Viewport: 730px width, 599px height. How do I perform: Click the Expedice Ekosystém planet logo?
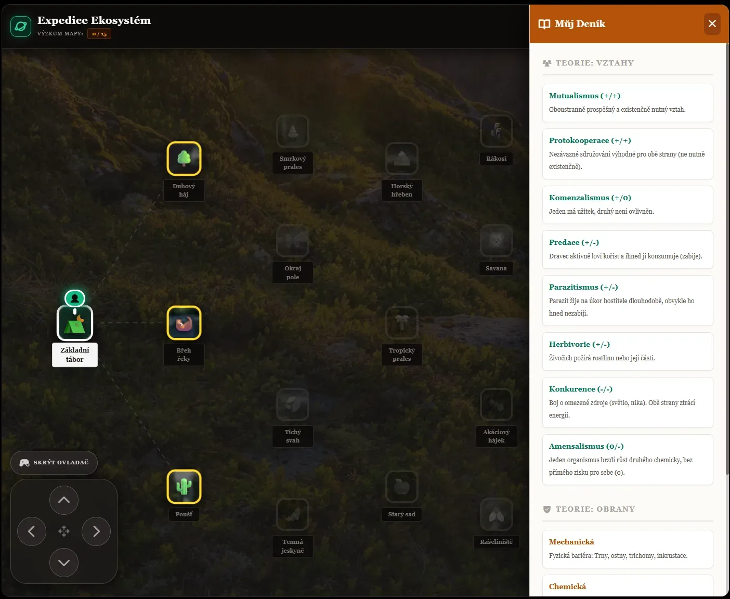click(x=21, y=27)
